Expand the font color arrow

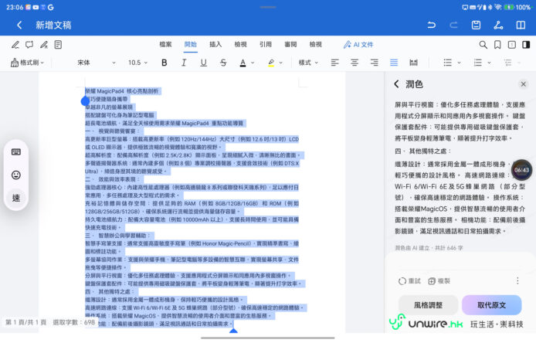click(x=253, y=63)
